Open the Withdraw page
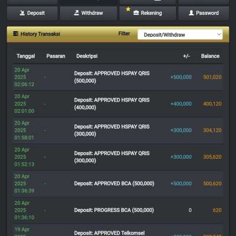236x236 pixels. click(x=88, y=13)
